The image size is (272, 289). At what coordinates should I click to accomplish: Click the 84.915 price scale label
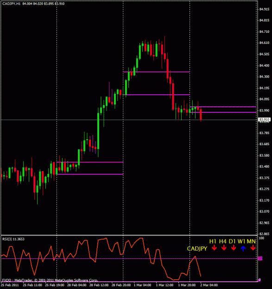tap(264, 9)
